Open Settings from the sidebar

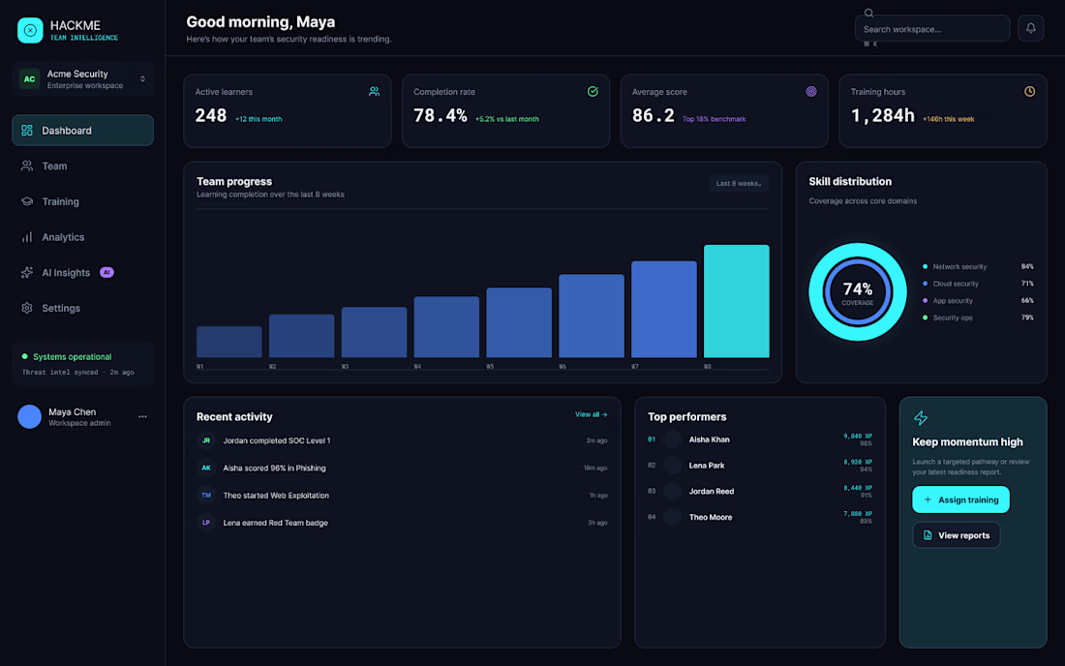pyautogui.click(x=83, y=308)
